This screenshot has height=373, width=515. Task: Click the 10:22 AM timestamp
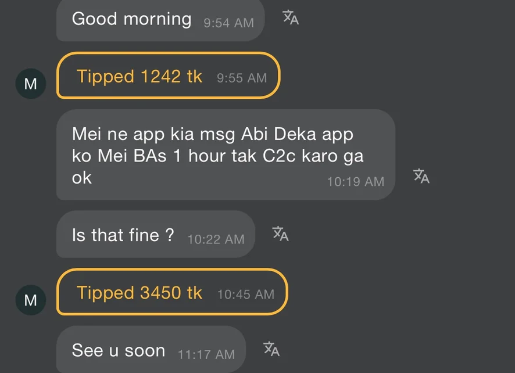click(216, 239)
